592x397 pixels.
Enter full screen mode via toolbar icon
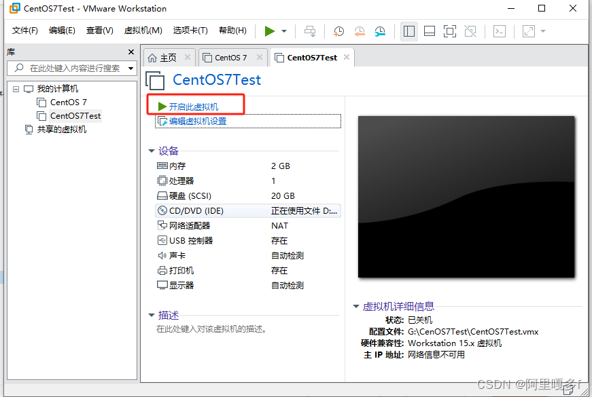point(451,31)
